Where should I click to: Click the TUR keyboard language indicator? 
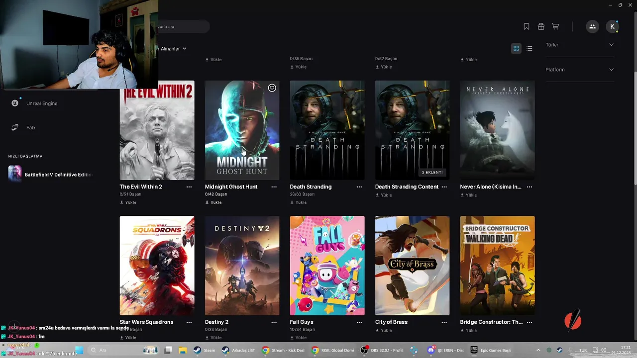pyautogui.click(x=583, y=350)
